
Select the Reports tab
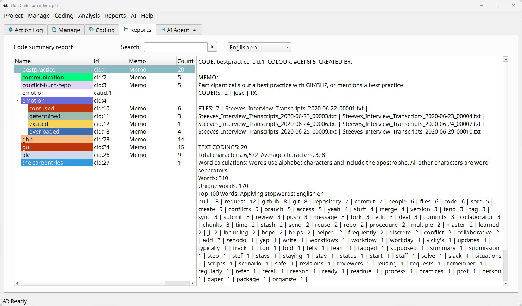[137, 30]
